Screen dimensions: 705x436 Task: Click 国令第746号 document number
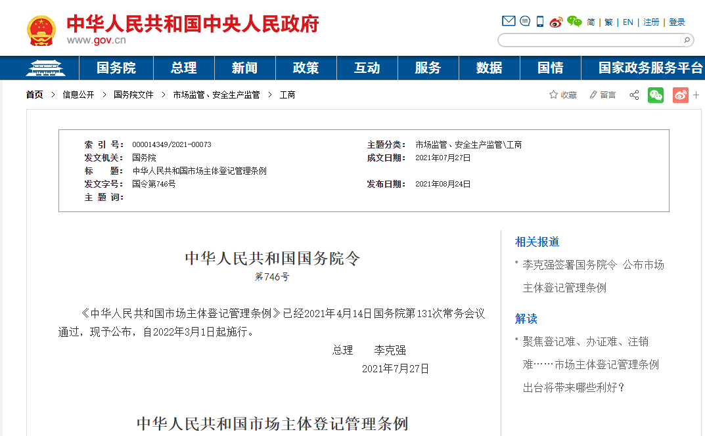pos(154,184)
